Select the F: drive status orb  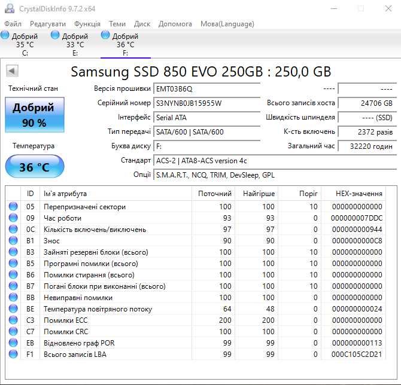tap(105, 35)
